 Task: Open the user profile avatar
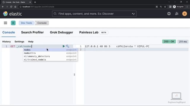(185, 14)
